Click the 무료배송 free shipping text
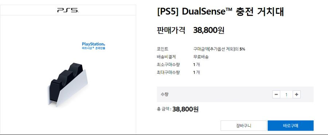This screenshot has height=135, width=328. pos(201,57)
